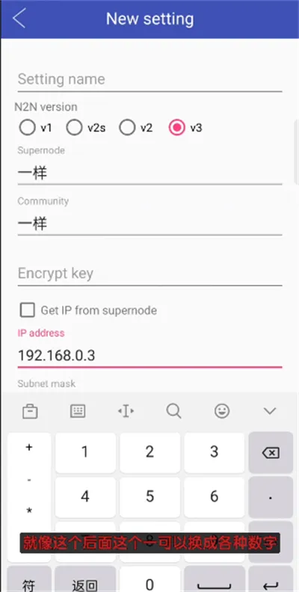This screenshot has width=299, height=592.
Task: Open emoji smiley panel
Action: [x=222, y=411]
